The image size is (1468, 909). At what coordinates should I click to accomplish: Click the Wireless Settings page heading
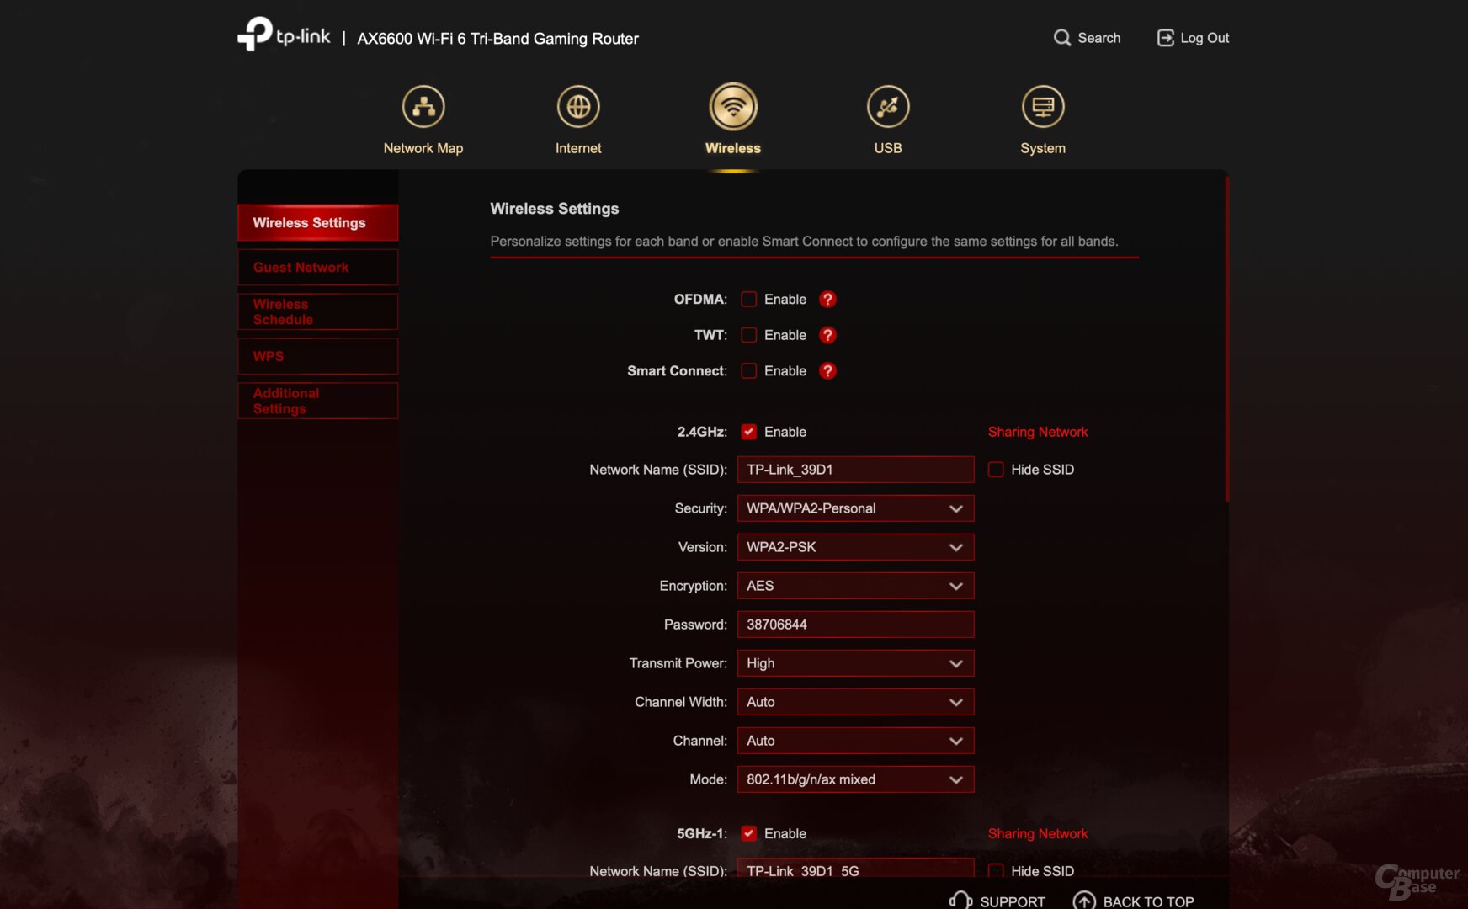pyautogui.click(x=555, y=209)
